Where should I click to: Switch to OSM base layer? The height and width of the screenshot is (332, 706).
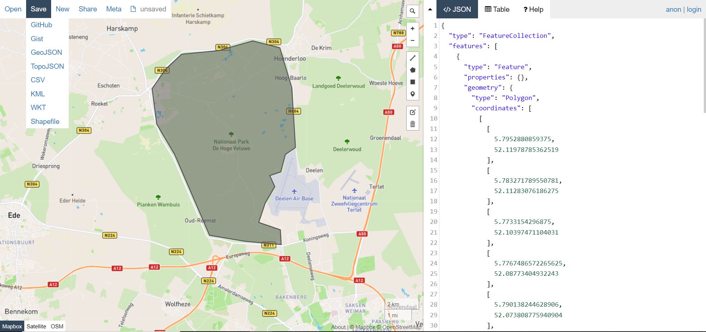pyautogui.click(x=57, y=326)
